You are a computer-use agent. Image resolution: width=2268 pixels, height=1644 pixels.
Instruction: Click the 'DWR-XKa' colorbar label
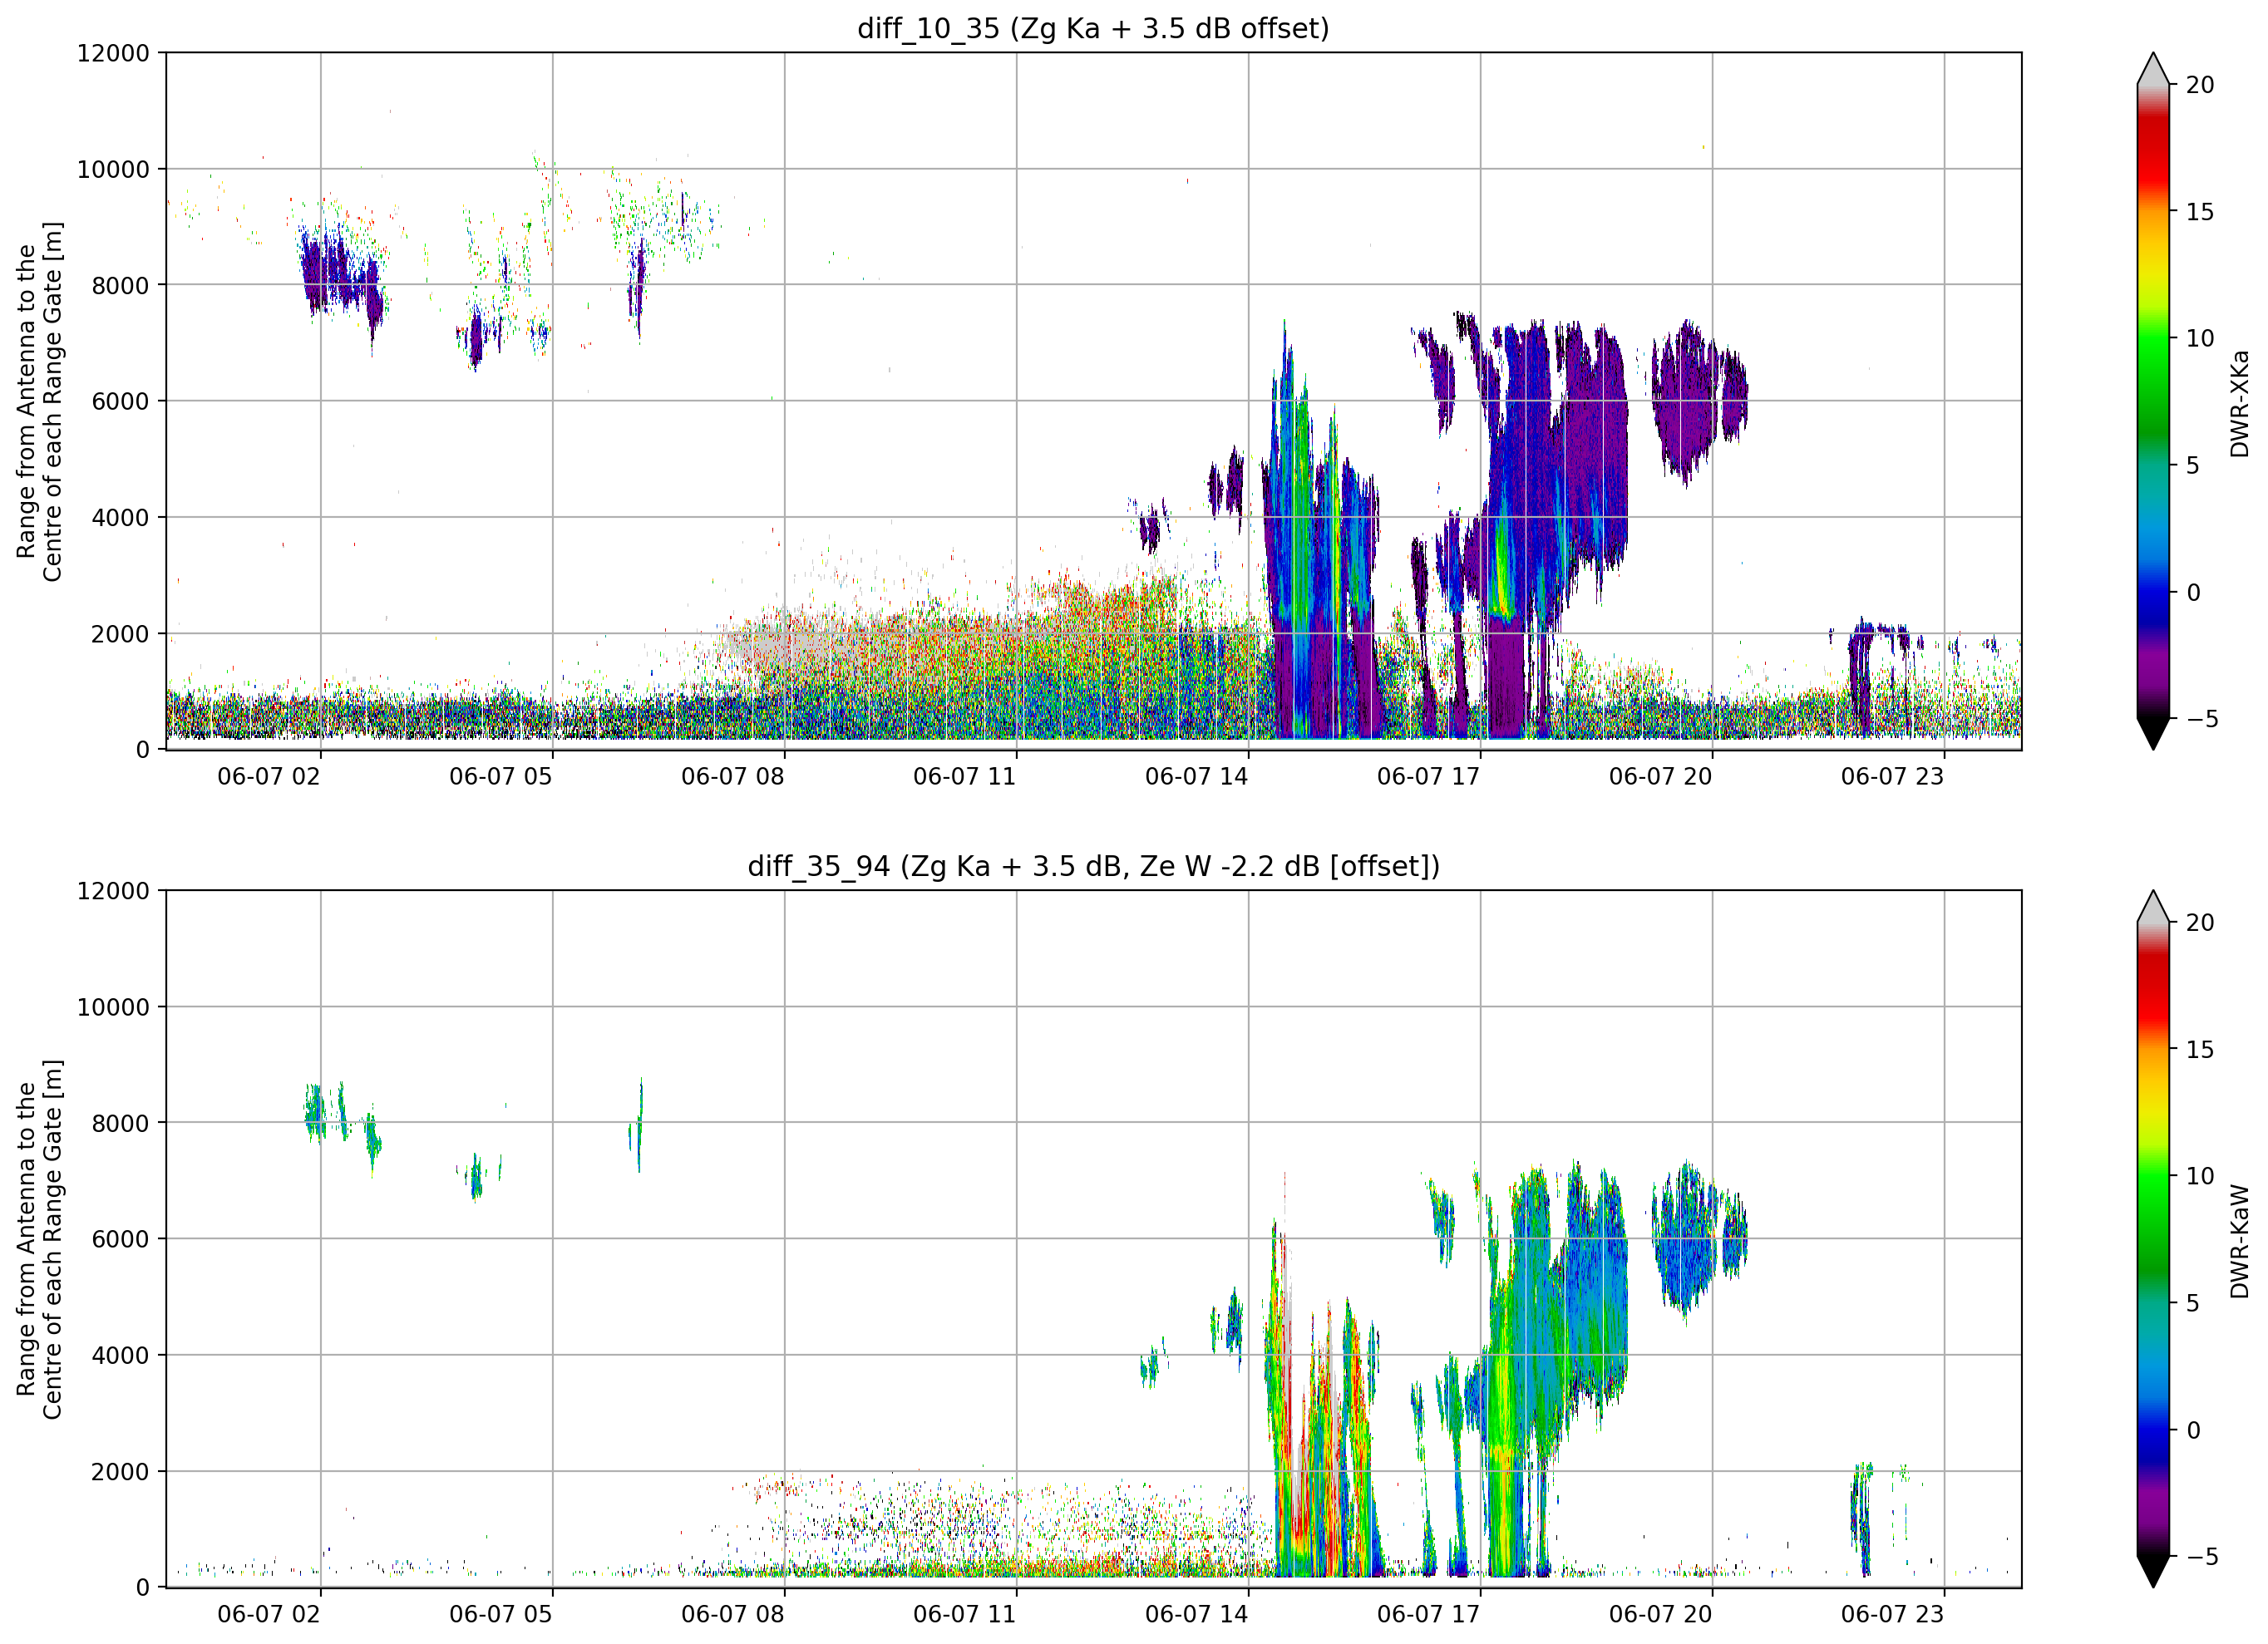(2239, 402)
